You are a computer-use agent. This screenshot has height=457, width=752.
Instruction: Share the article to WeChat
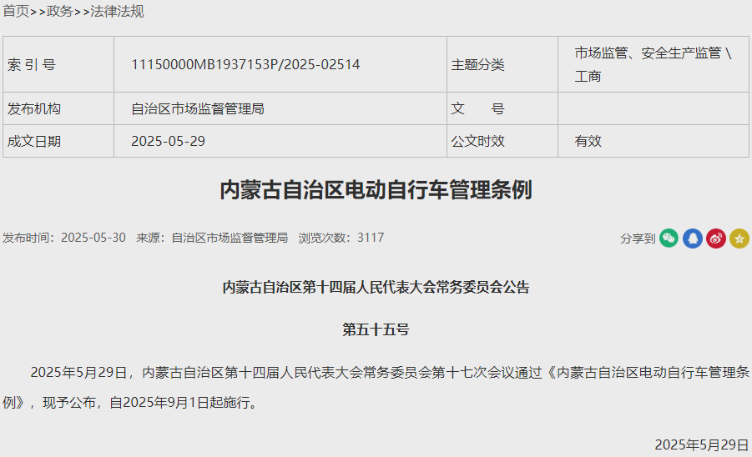click(x=669, y=238)
